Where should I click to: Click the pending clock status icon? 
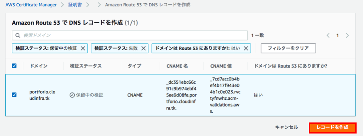click(x=72, y=95)
